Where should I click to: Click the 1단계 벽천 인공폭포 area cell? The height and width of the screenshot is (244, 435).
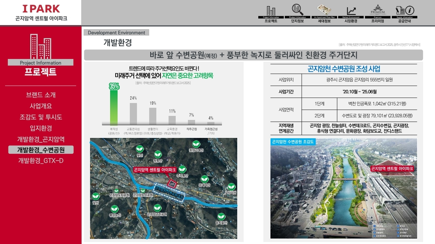coord(377,104)
